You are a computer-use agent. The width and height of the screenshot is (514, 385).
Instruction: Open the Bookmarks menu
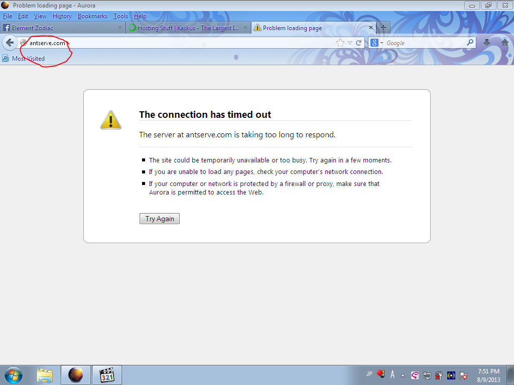pyautogui.click(x=92, y=16)
